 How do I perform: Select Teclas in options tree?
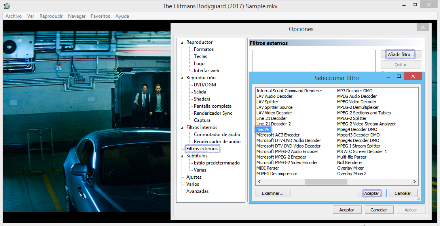coord(200,56)
